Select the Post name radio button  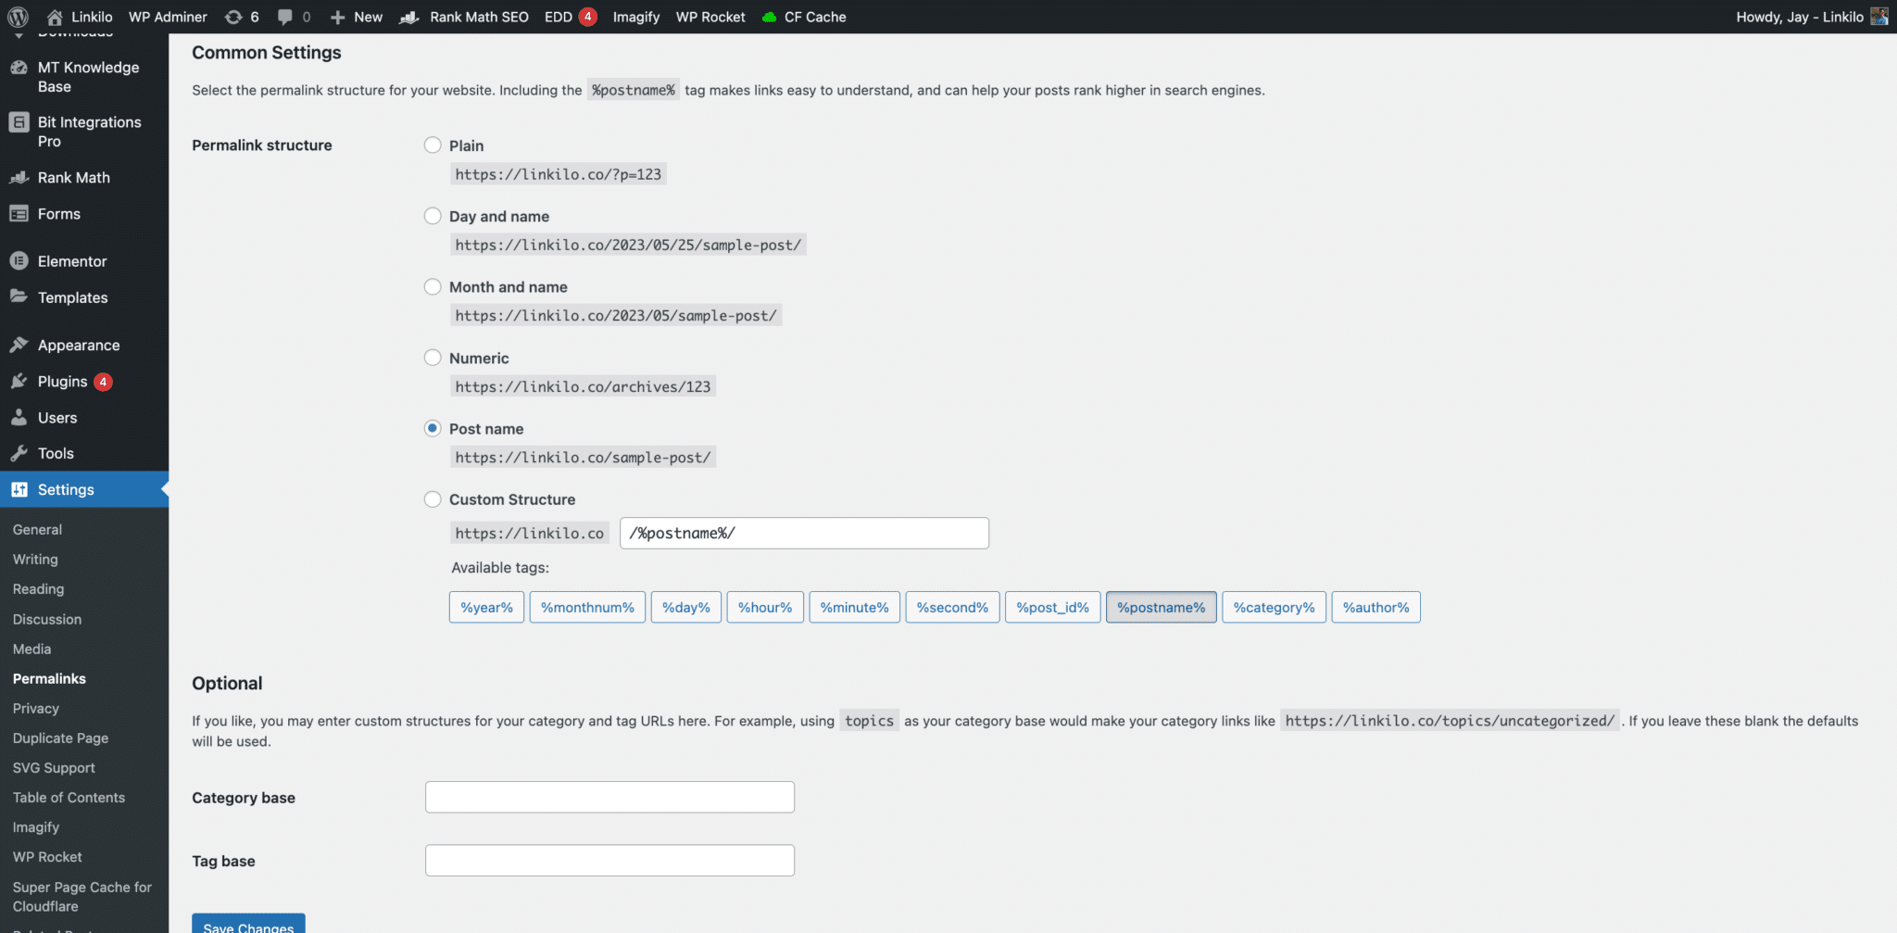[433, 428]
